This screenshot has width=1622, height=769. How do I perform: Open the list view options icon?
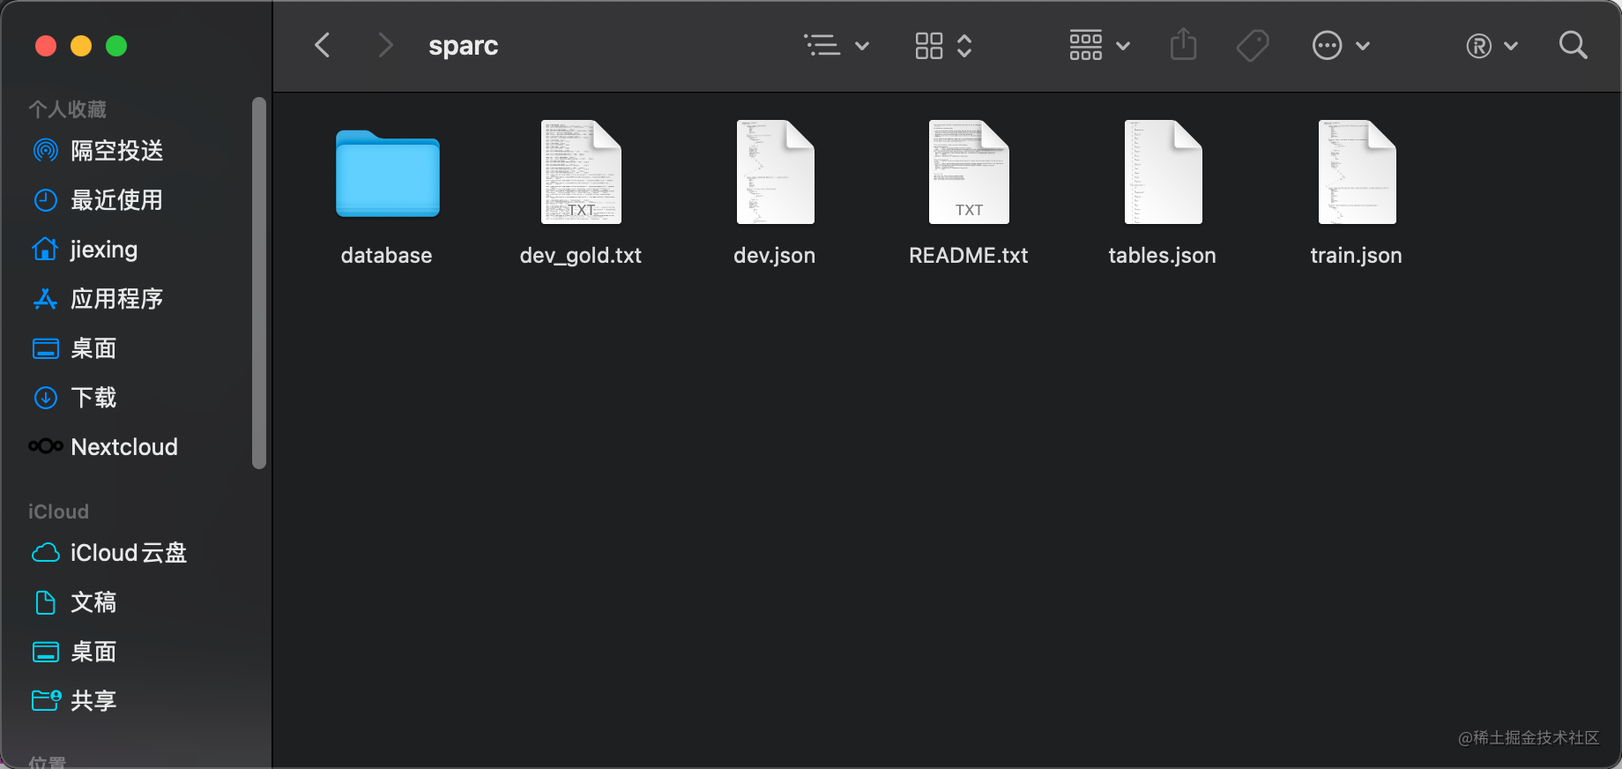click(x=822, y=45)
